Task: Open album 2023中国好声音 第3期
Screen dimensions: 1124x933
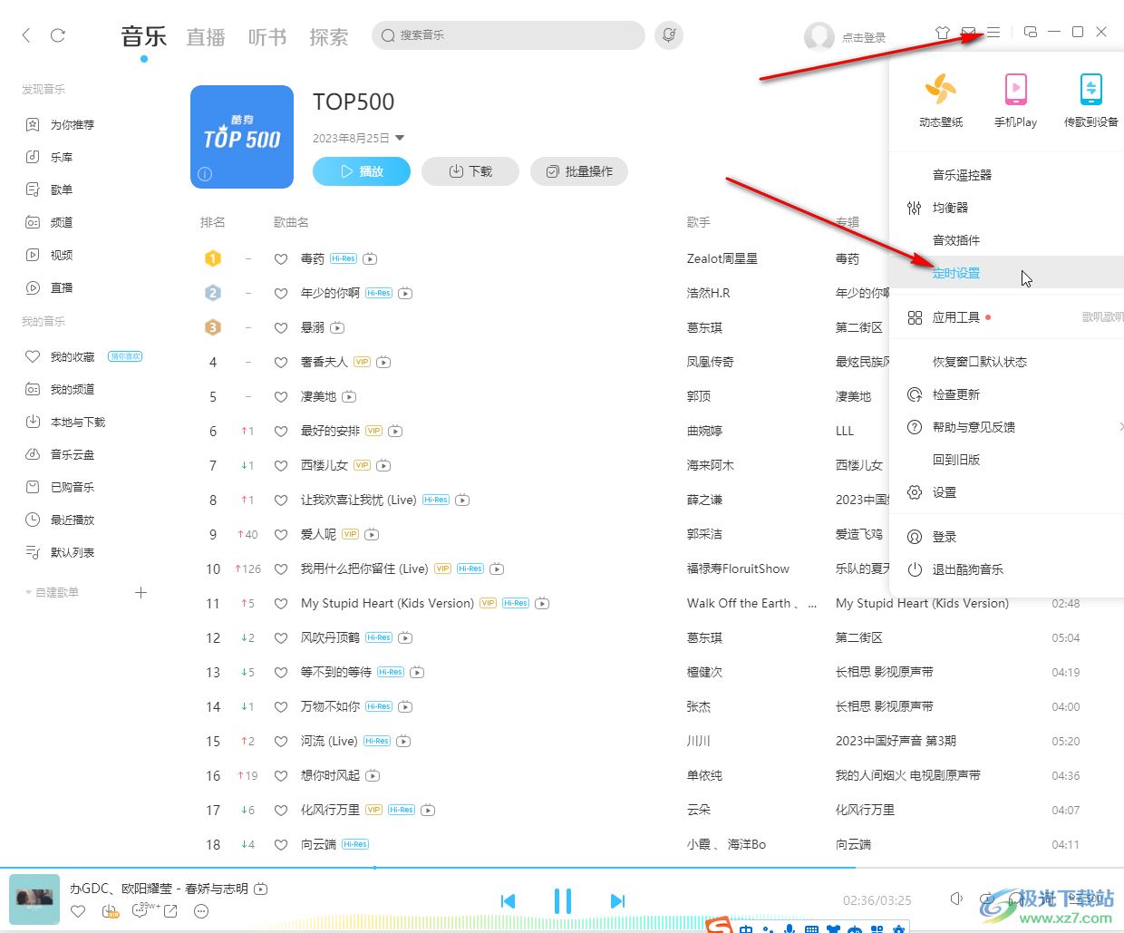Action: tap(896, 742)
